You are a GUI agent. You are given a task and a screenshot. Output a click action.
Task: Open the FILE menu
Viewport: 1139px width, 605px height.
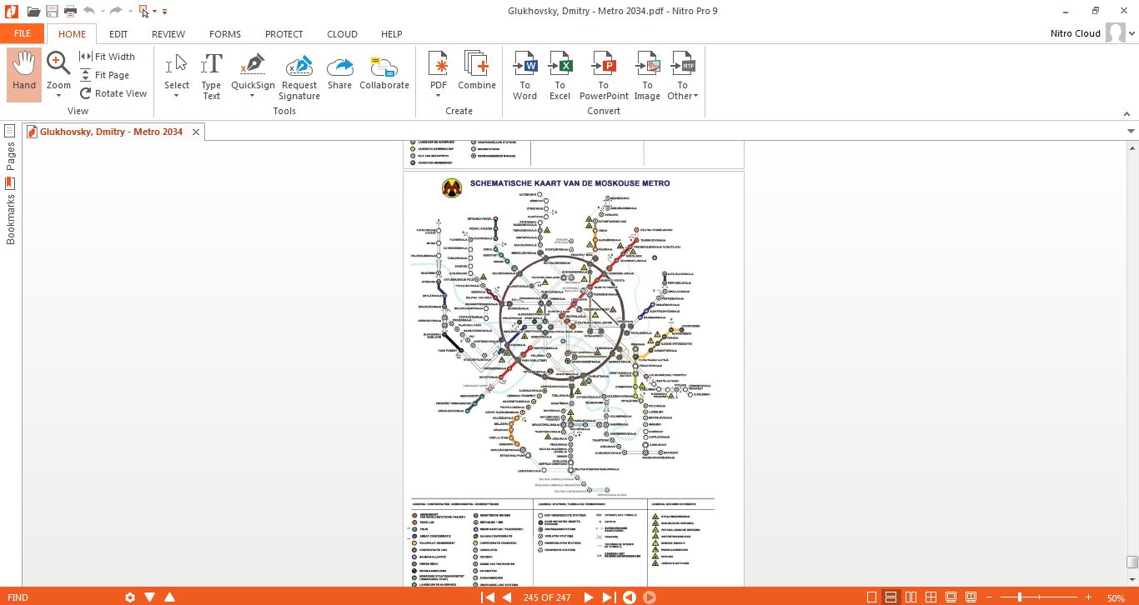pos(23,34)
